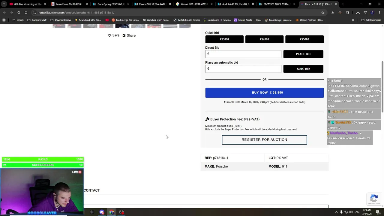The width and height of the screenshot is (384, 216).
Task: Click the REF p71818x-1 text
Action: click(x=216, y=158)
